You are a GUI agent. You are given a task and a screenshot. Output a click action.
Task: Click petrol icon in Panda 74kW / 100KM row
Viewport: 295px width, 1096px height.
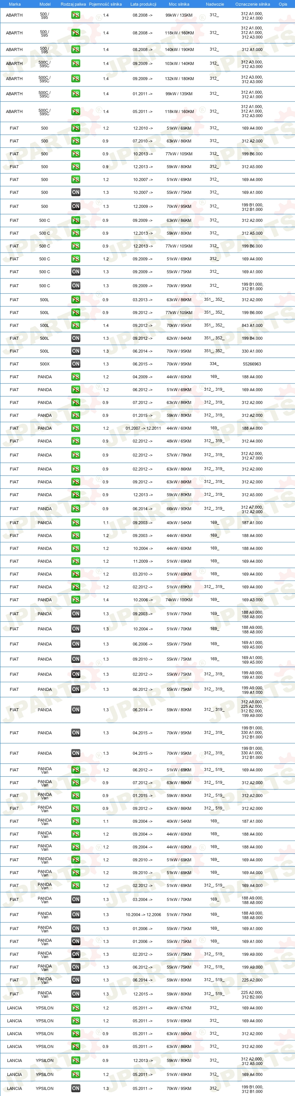[75, 600]
